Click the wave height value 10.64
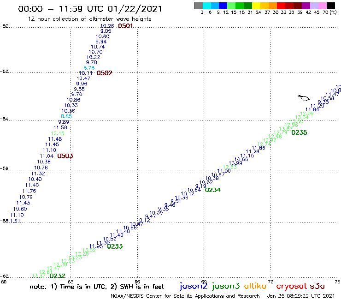Viewport: 341px width, 300px height. [x=194, y=190]
